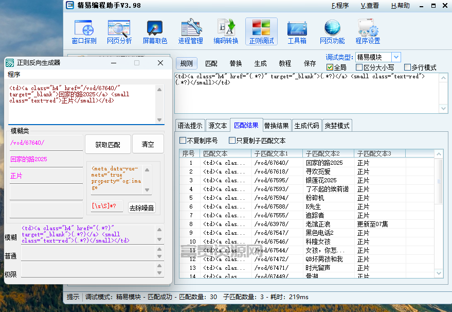The image size is (452, 312).
Task: Click the [\s\S]*? pattern field
Action: [106, 206]
